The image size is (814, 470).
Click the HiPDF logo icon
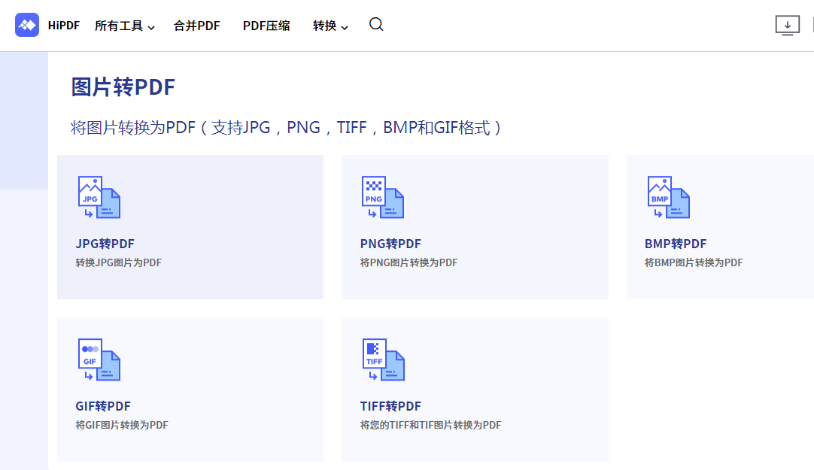click(27, 25)
